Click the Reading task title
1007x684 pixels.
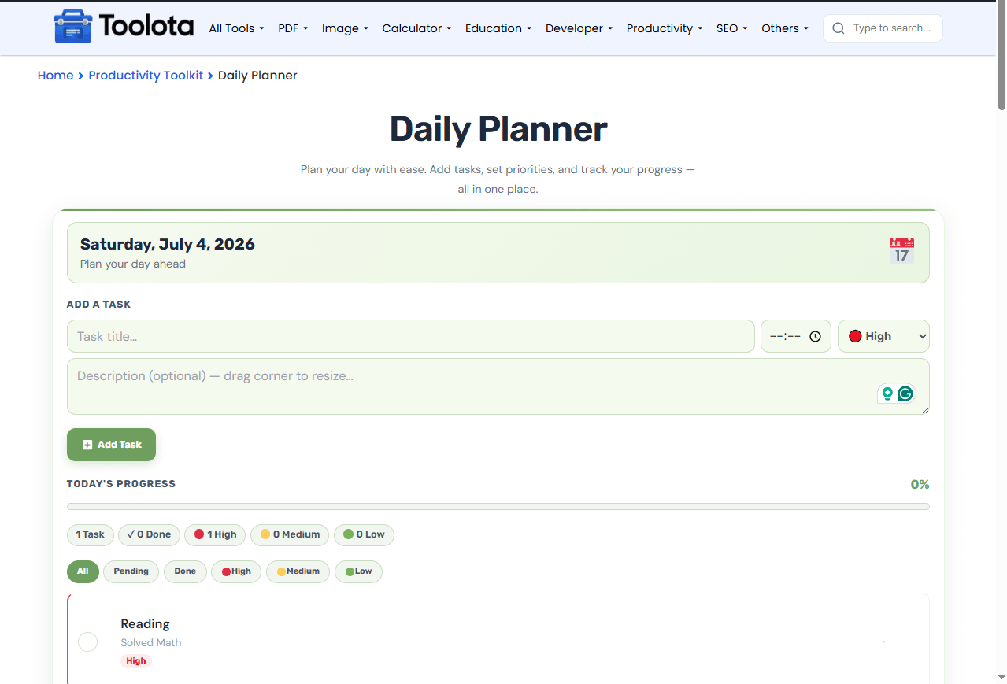145,624
